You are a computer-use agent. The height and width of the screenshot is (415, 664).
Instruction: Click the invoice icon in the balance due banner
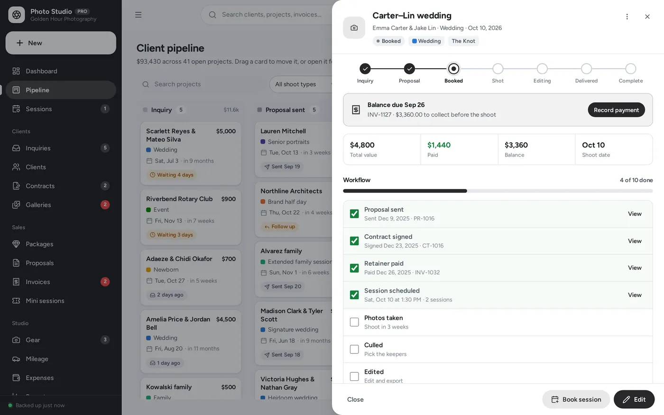pyautogui.click(x=356, y=110)
